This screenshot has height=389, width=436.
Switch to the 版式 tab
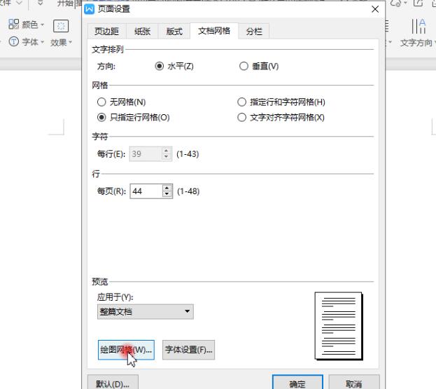pyautogui.click(x=174, y=31)
